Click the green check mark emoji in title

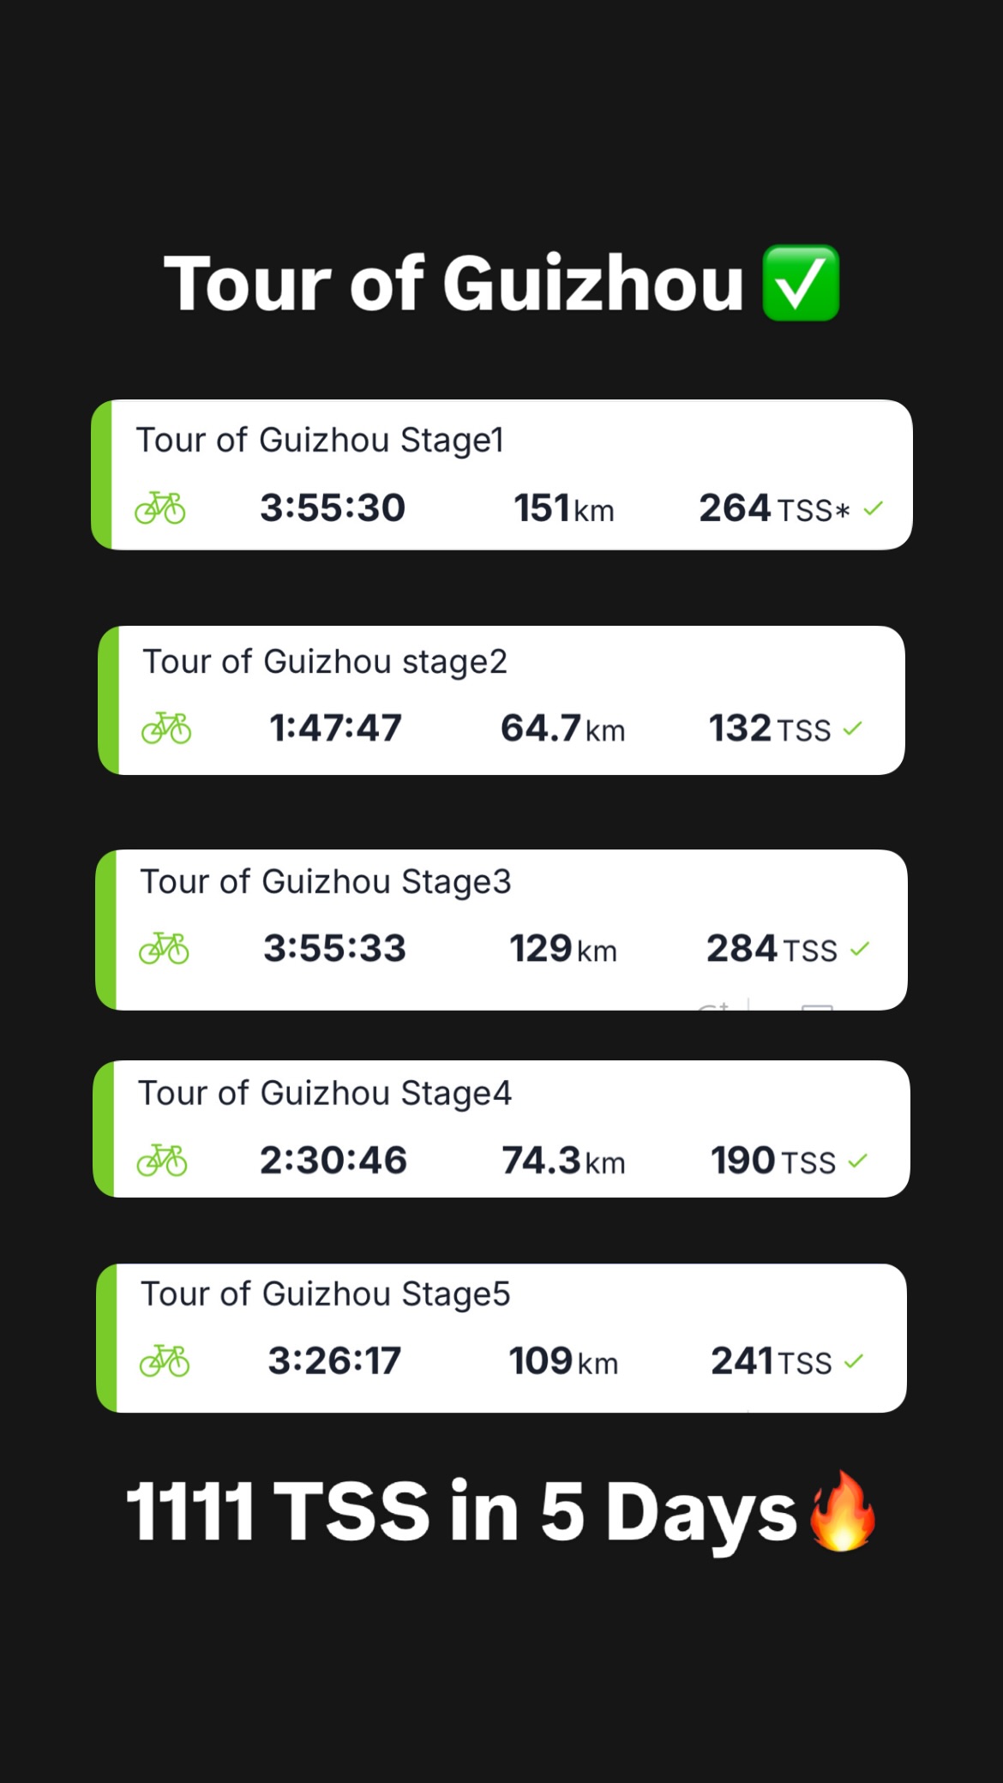(x=801, y=283)
